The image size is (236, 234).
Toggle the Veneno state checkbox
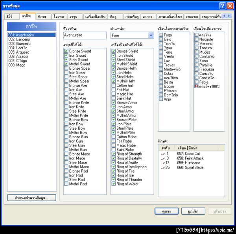pos(196,44)
